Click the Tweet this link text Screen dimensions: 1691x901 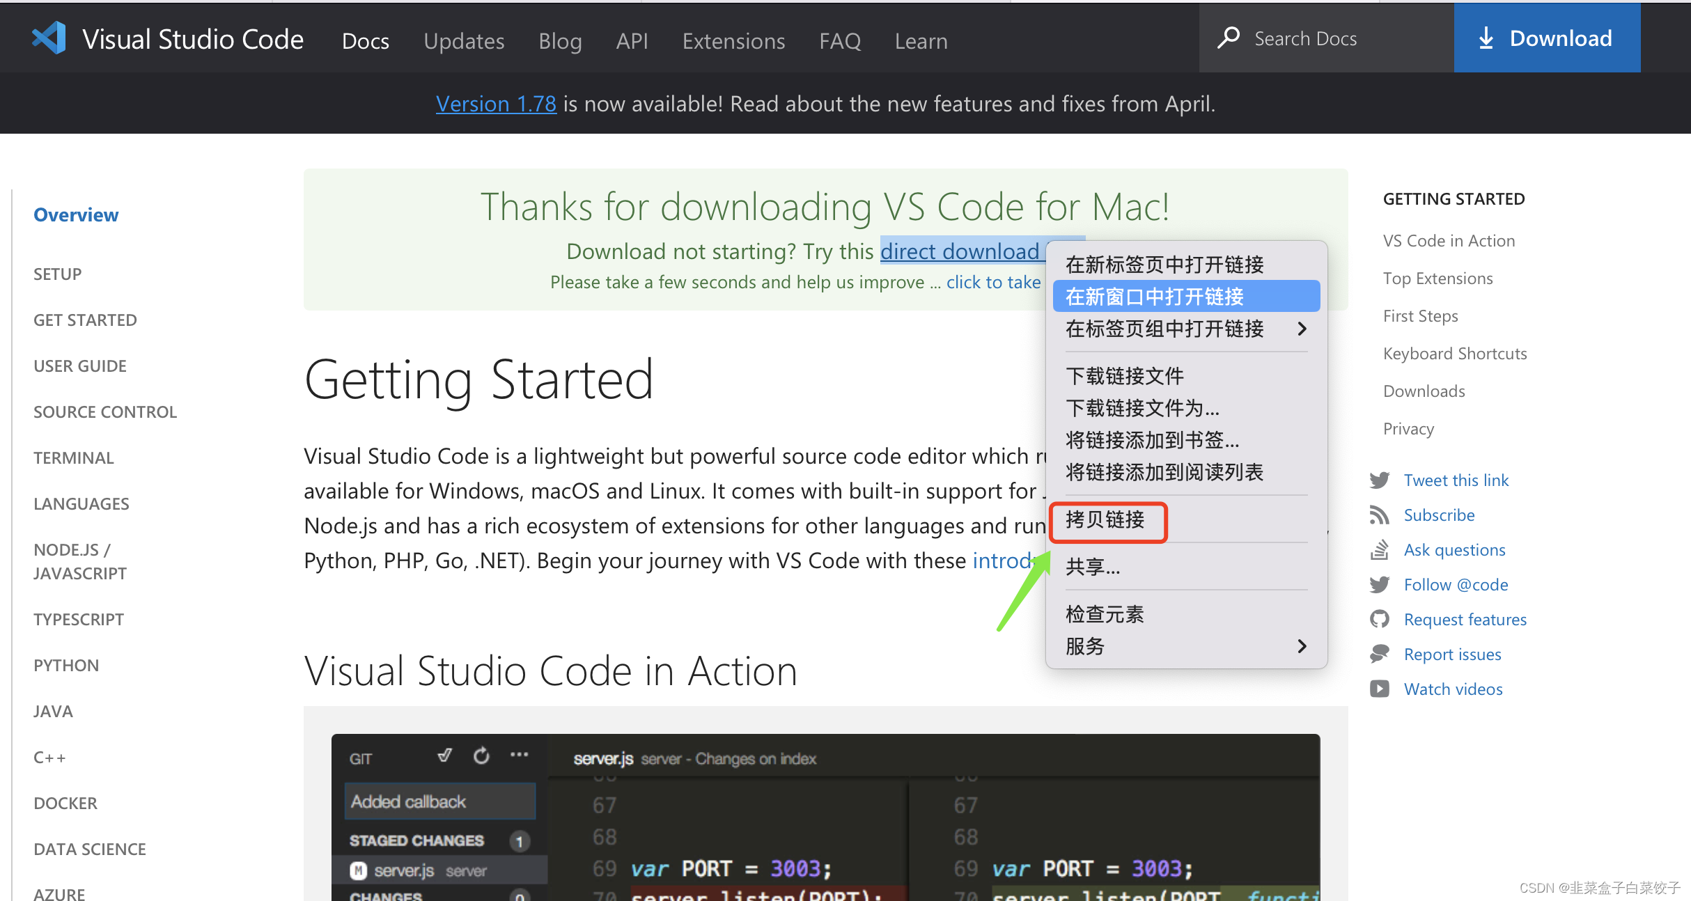[x=1456, y=480]
